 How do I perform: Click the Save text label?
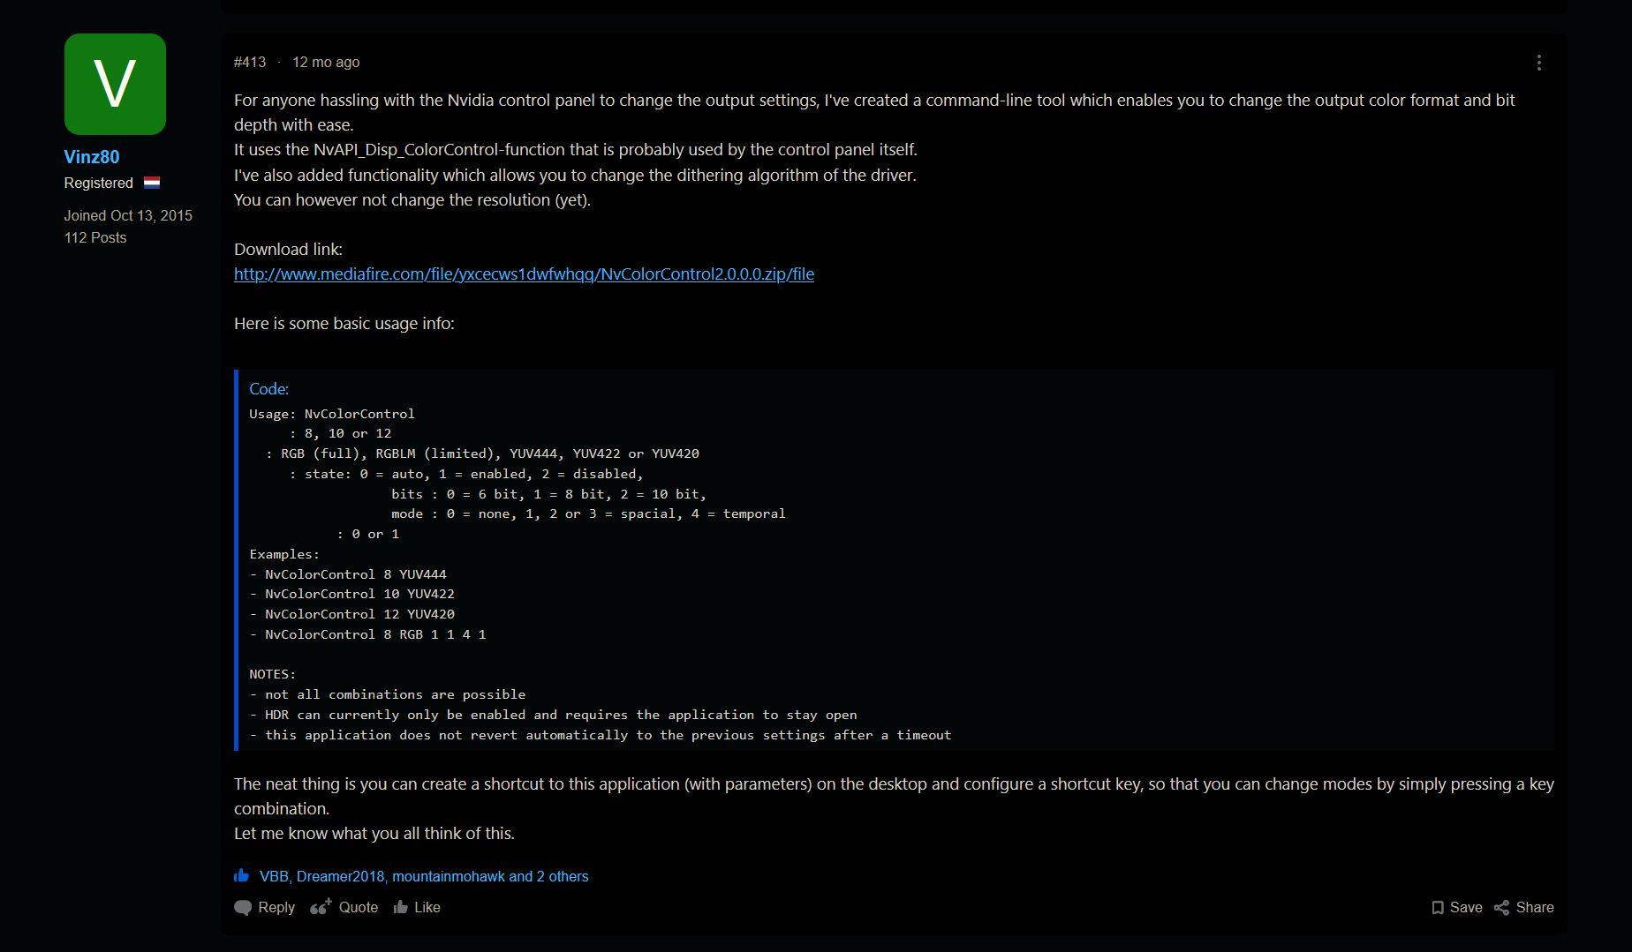tap(1466, 908)
